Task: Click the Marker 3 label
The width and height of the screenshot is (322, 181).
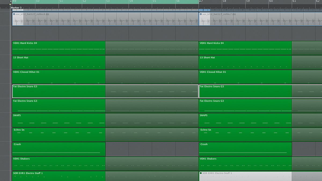Action: tap(16, 8)
